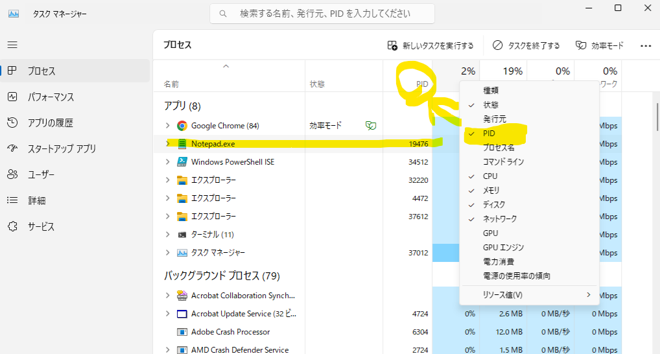This screenshot has width=660, height=354.
Task: Click the search box for name, publisher, PID
Action: click(x=322, y=14)
